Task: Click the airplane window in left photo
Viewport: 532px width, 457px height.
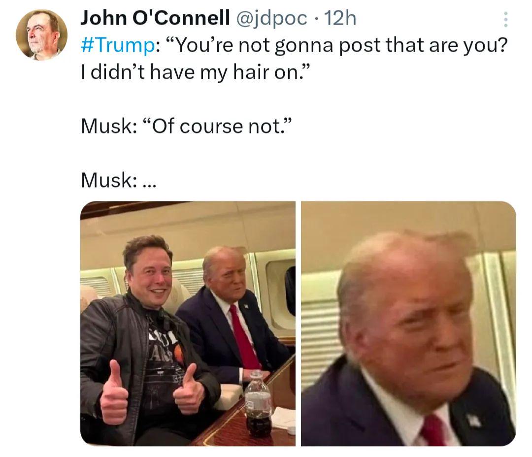Action: 281,291
